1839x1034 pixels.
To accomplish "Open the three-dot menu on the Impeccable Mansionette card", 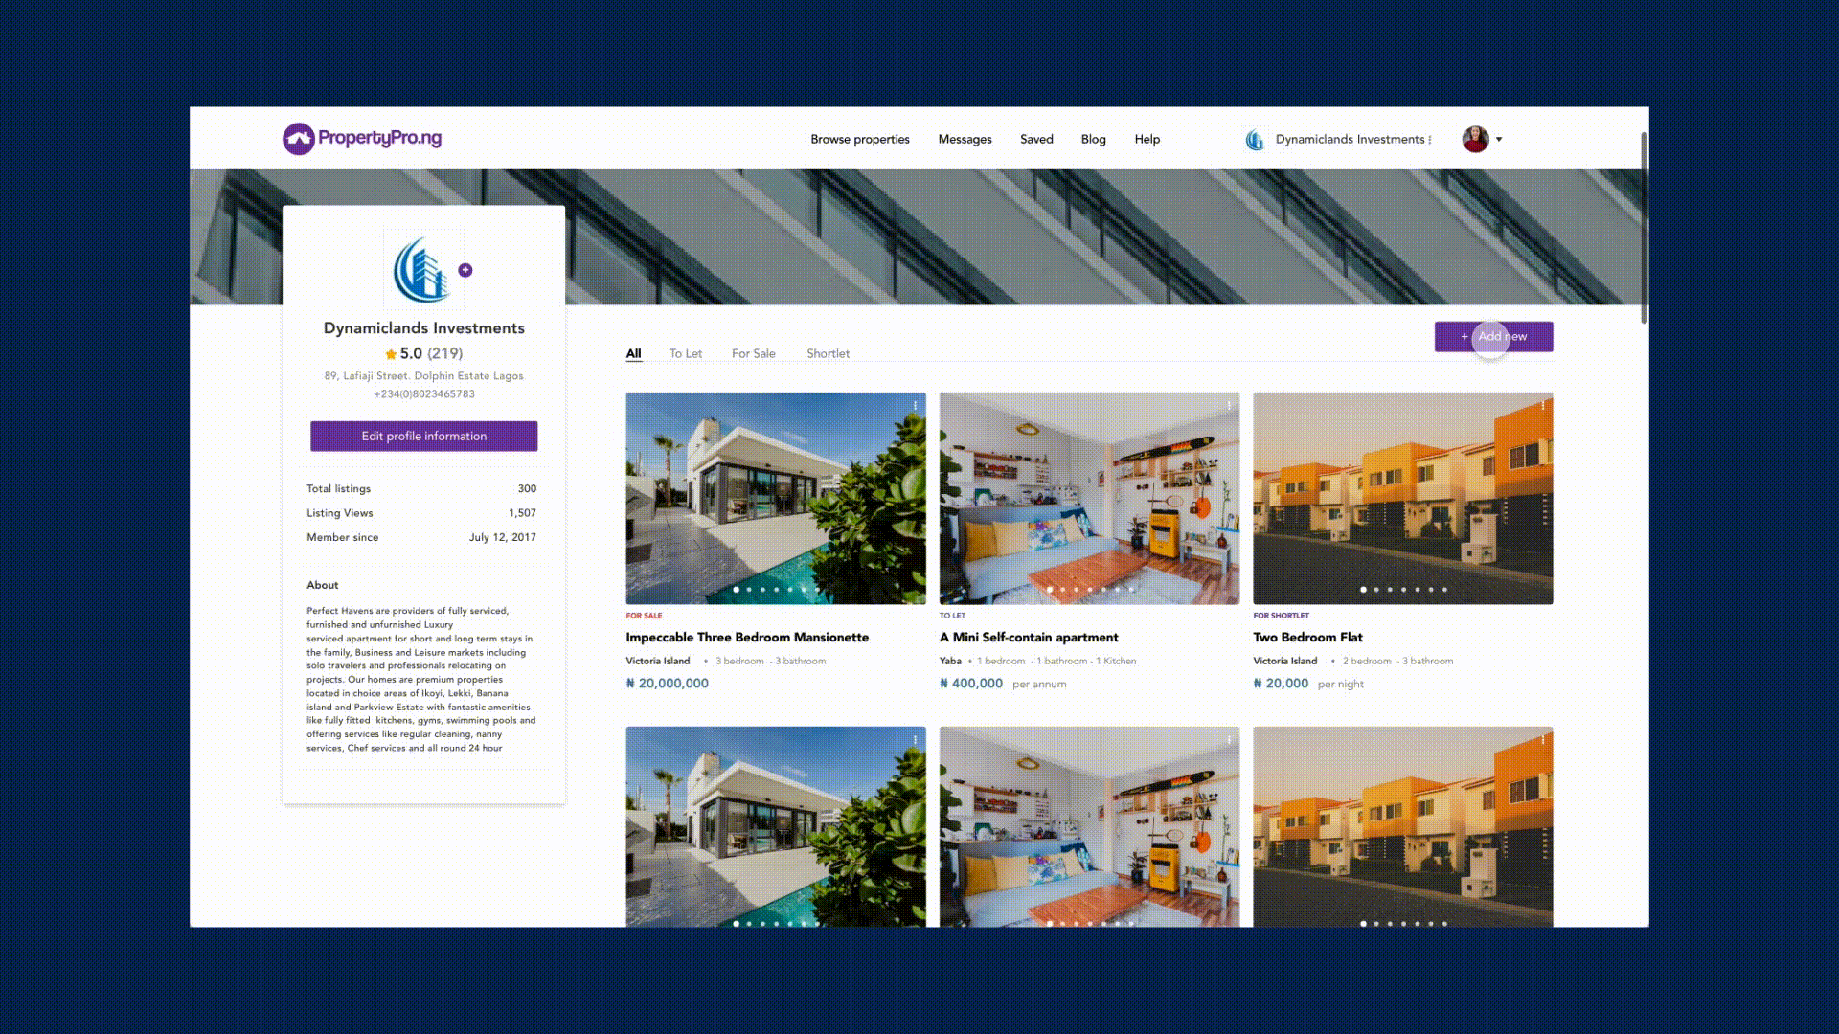I will [x=916, y=406].
